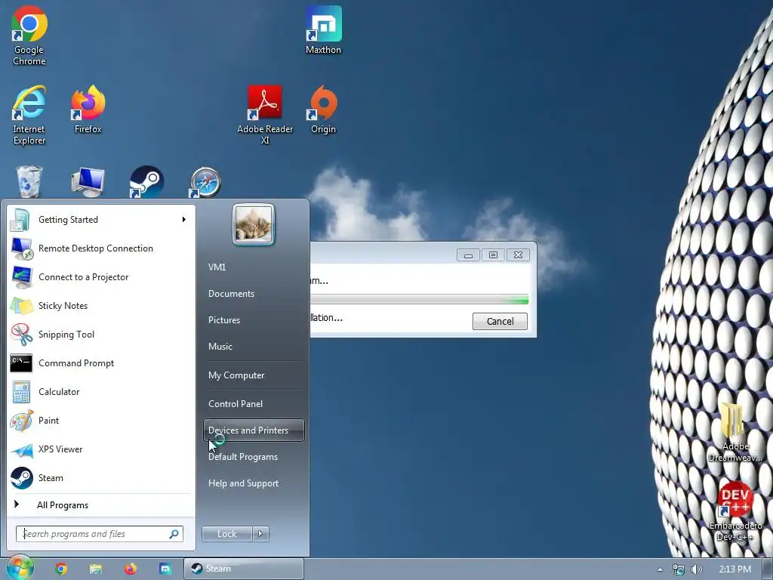Launch Maxthon from the taskbar

[x=165, y=569]
